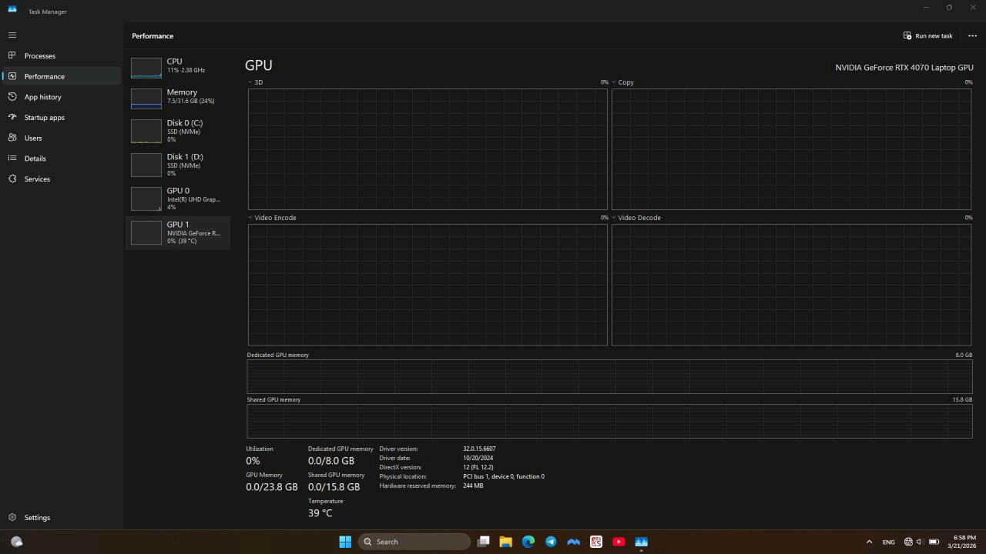Screen dimensions: 986x554
Task: Open Task Manager Settings
Action: 37,517
